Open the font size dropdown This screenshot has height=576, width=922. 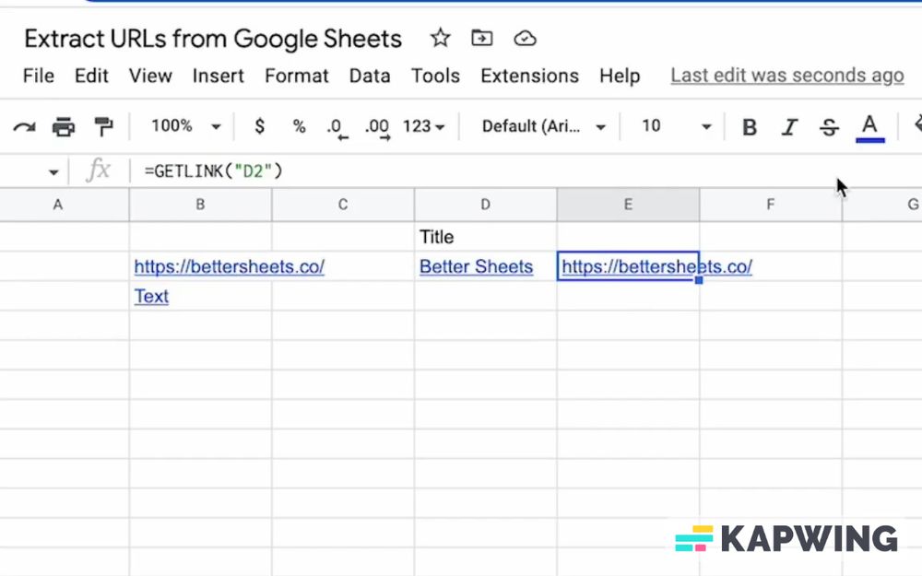click(x=674, y=126)
